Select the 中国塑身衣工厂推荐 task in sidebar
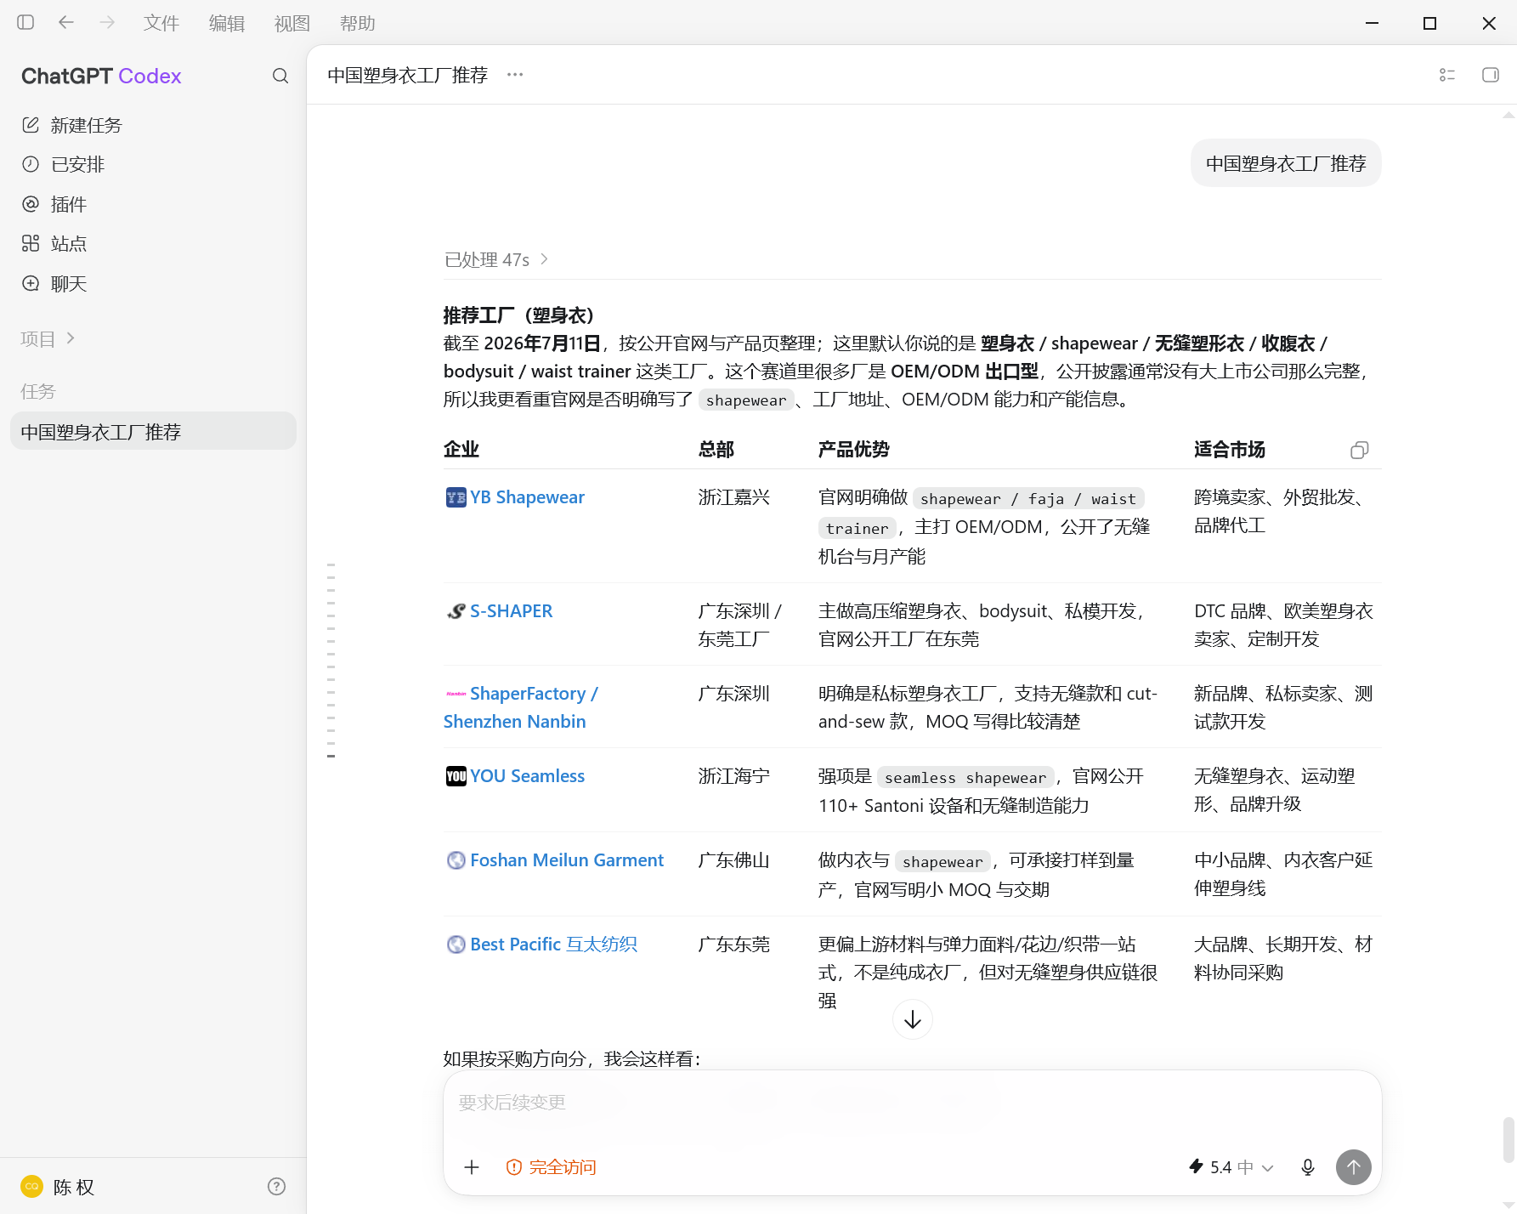 (153, 432)
